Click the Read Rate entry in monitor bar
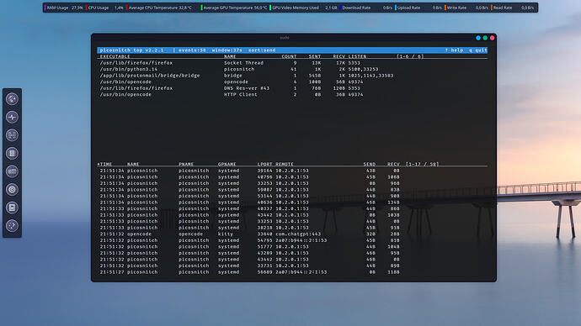 coord(513,8)
